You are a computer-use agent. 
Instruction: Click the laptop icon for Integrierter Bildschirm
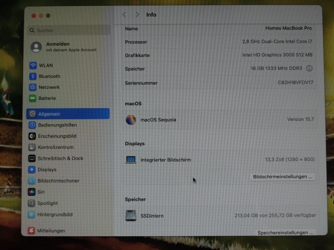click(x=131, y=160)
